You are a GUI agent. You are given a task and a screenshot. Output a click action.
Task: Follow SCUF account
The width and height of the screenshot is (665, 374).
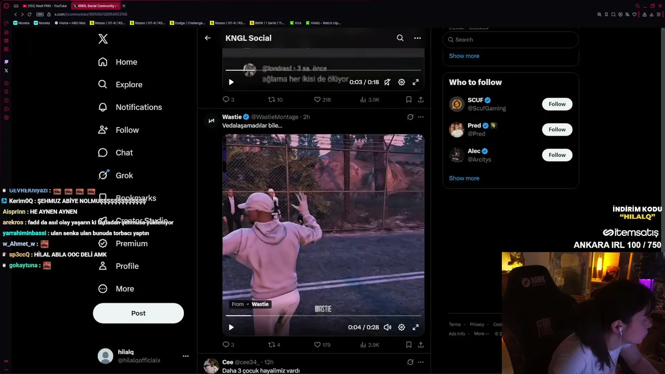tap(557, 104)
